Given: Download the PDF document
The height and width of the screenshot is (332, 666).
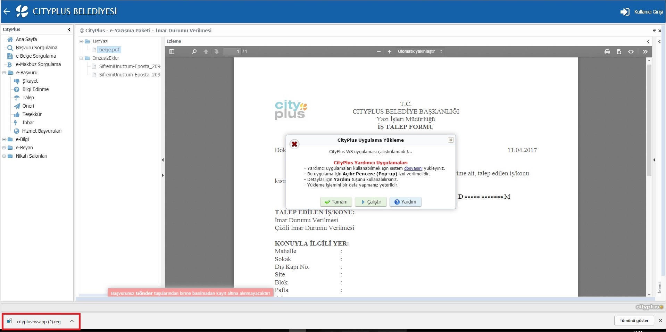Looking at the screenshot, I should pyautogui.click(x=619, y=52).
